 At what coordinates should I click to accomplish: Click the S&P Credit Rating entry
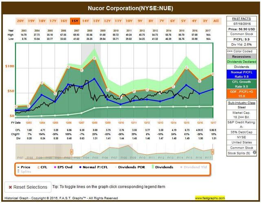pyautogui.click(x=241, y=124)
